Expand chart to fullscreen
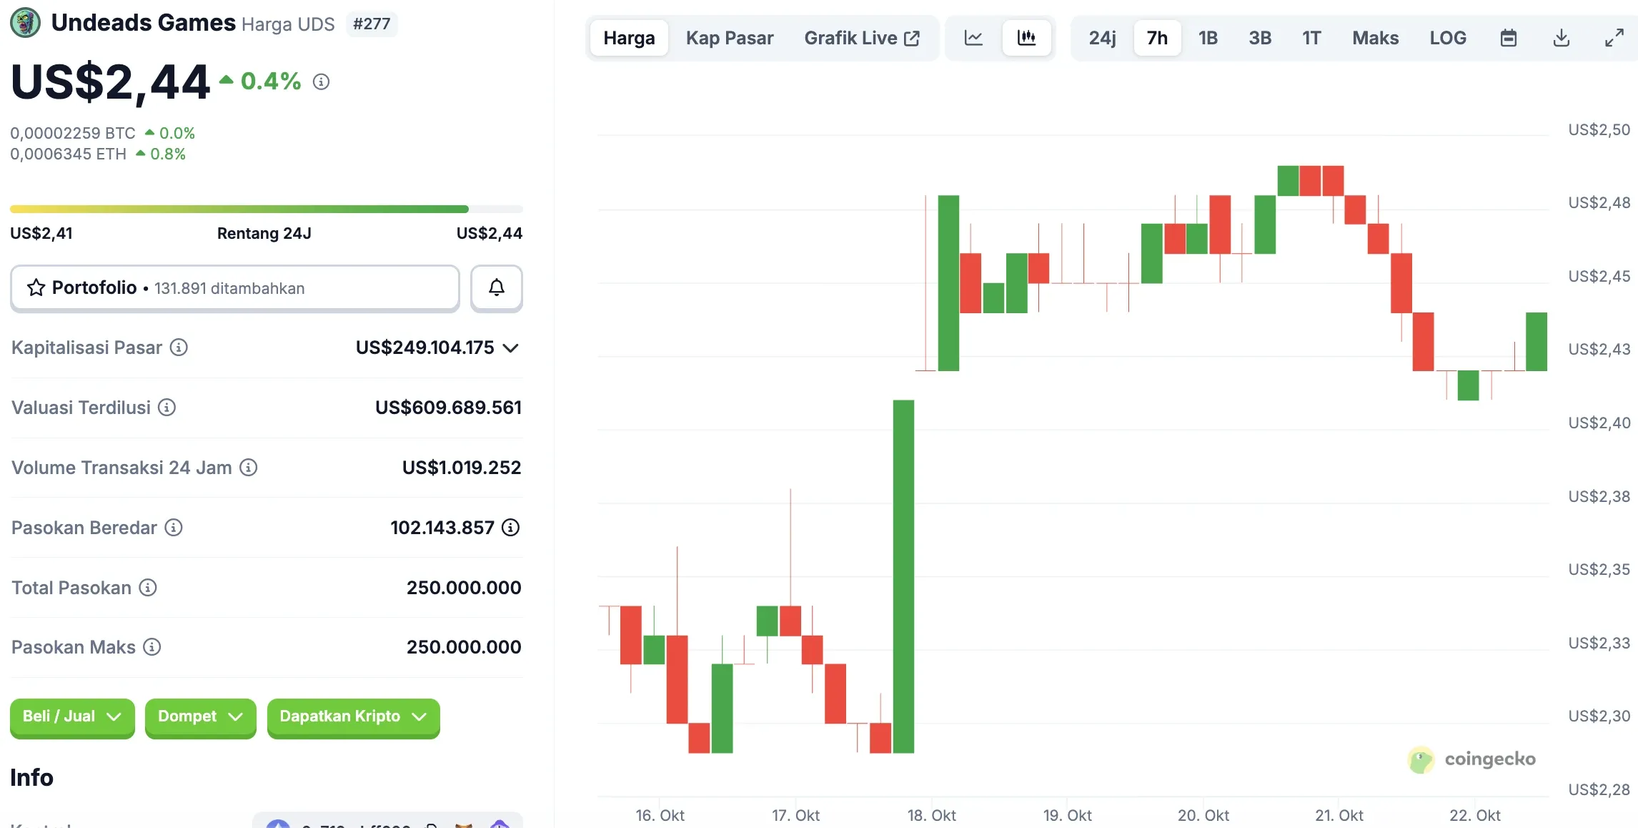 point(1614,37)
